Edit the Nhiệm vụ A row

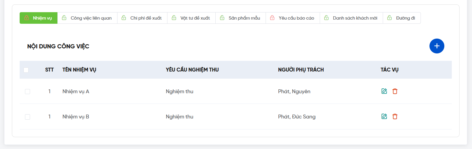click(384, 91)
